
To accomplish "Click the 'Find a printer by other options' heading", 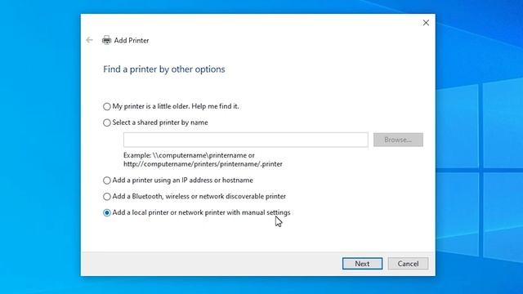I will [x=164, y=69].
